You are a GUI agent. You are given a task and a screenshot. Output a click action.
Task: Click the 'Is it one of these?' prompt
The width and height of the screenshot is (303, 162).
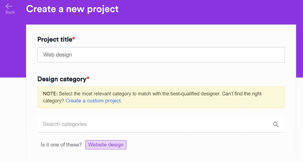[61, 145]
